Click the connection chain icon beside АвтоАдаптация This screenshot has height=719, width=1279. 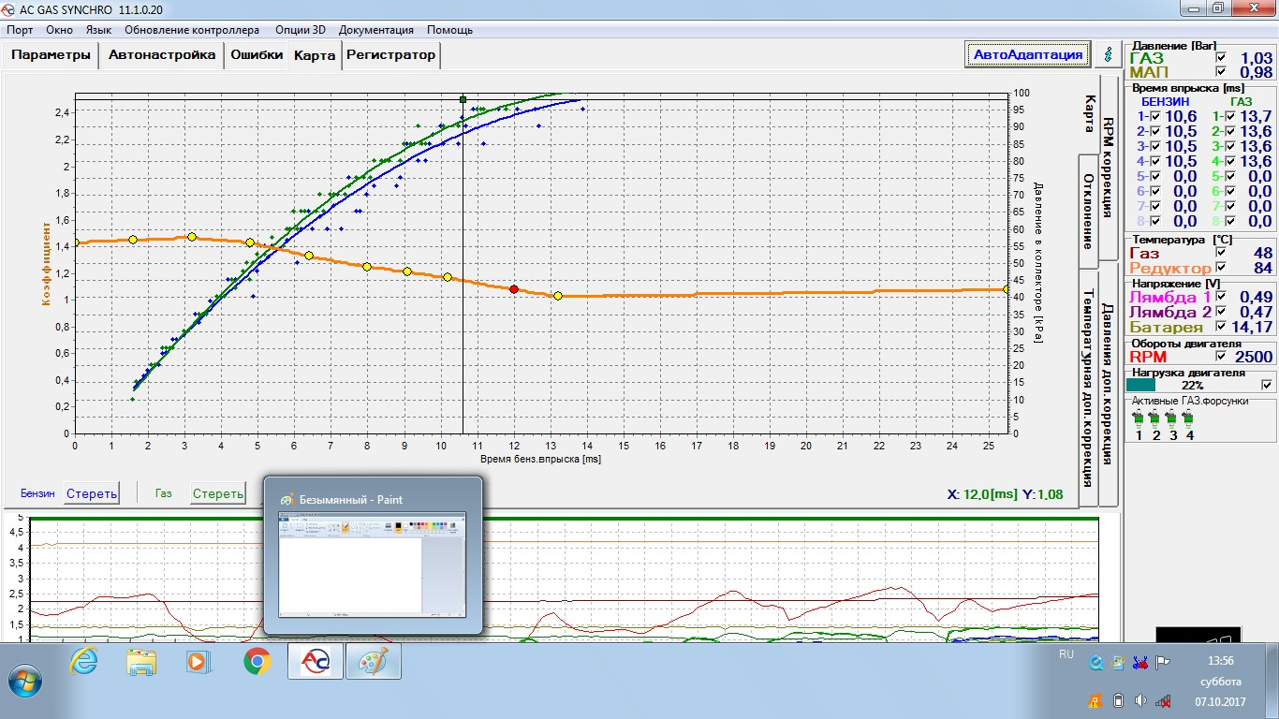1109,54
